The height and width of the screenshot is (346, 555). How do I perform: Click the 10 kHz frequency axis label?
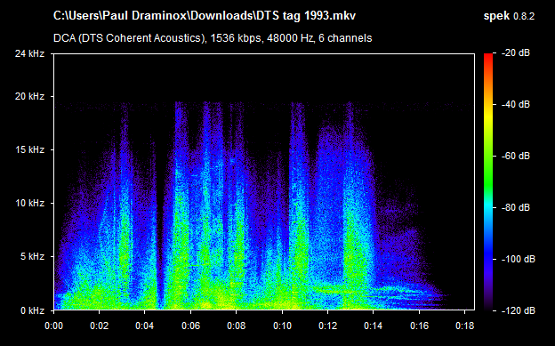(x=29, y=203)
